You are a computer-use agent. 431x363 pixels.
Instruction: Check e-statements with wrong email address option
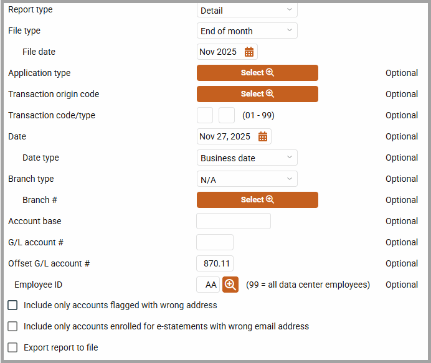click(12, 326)
